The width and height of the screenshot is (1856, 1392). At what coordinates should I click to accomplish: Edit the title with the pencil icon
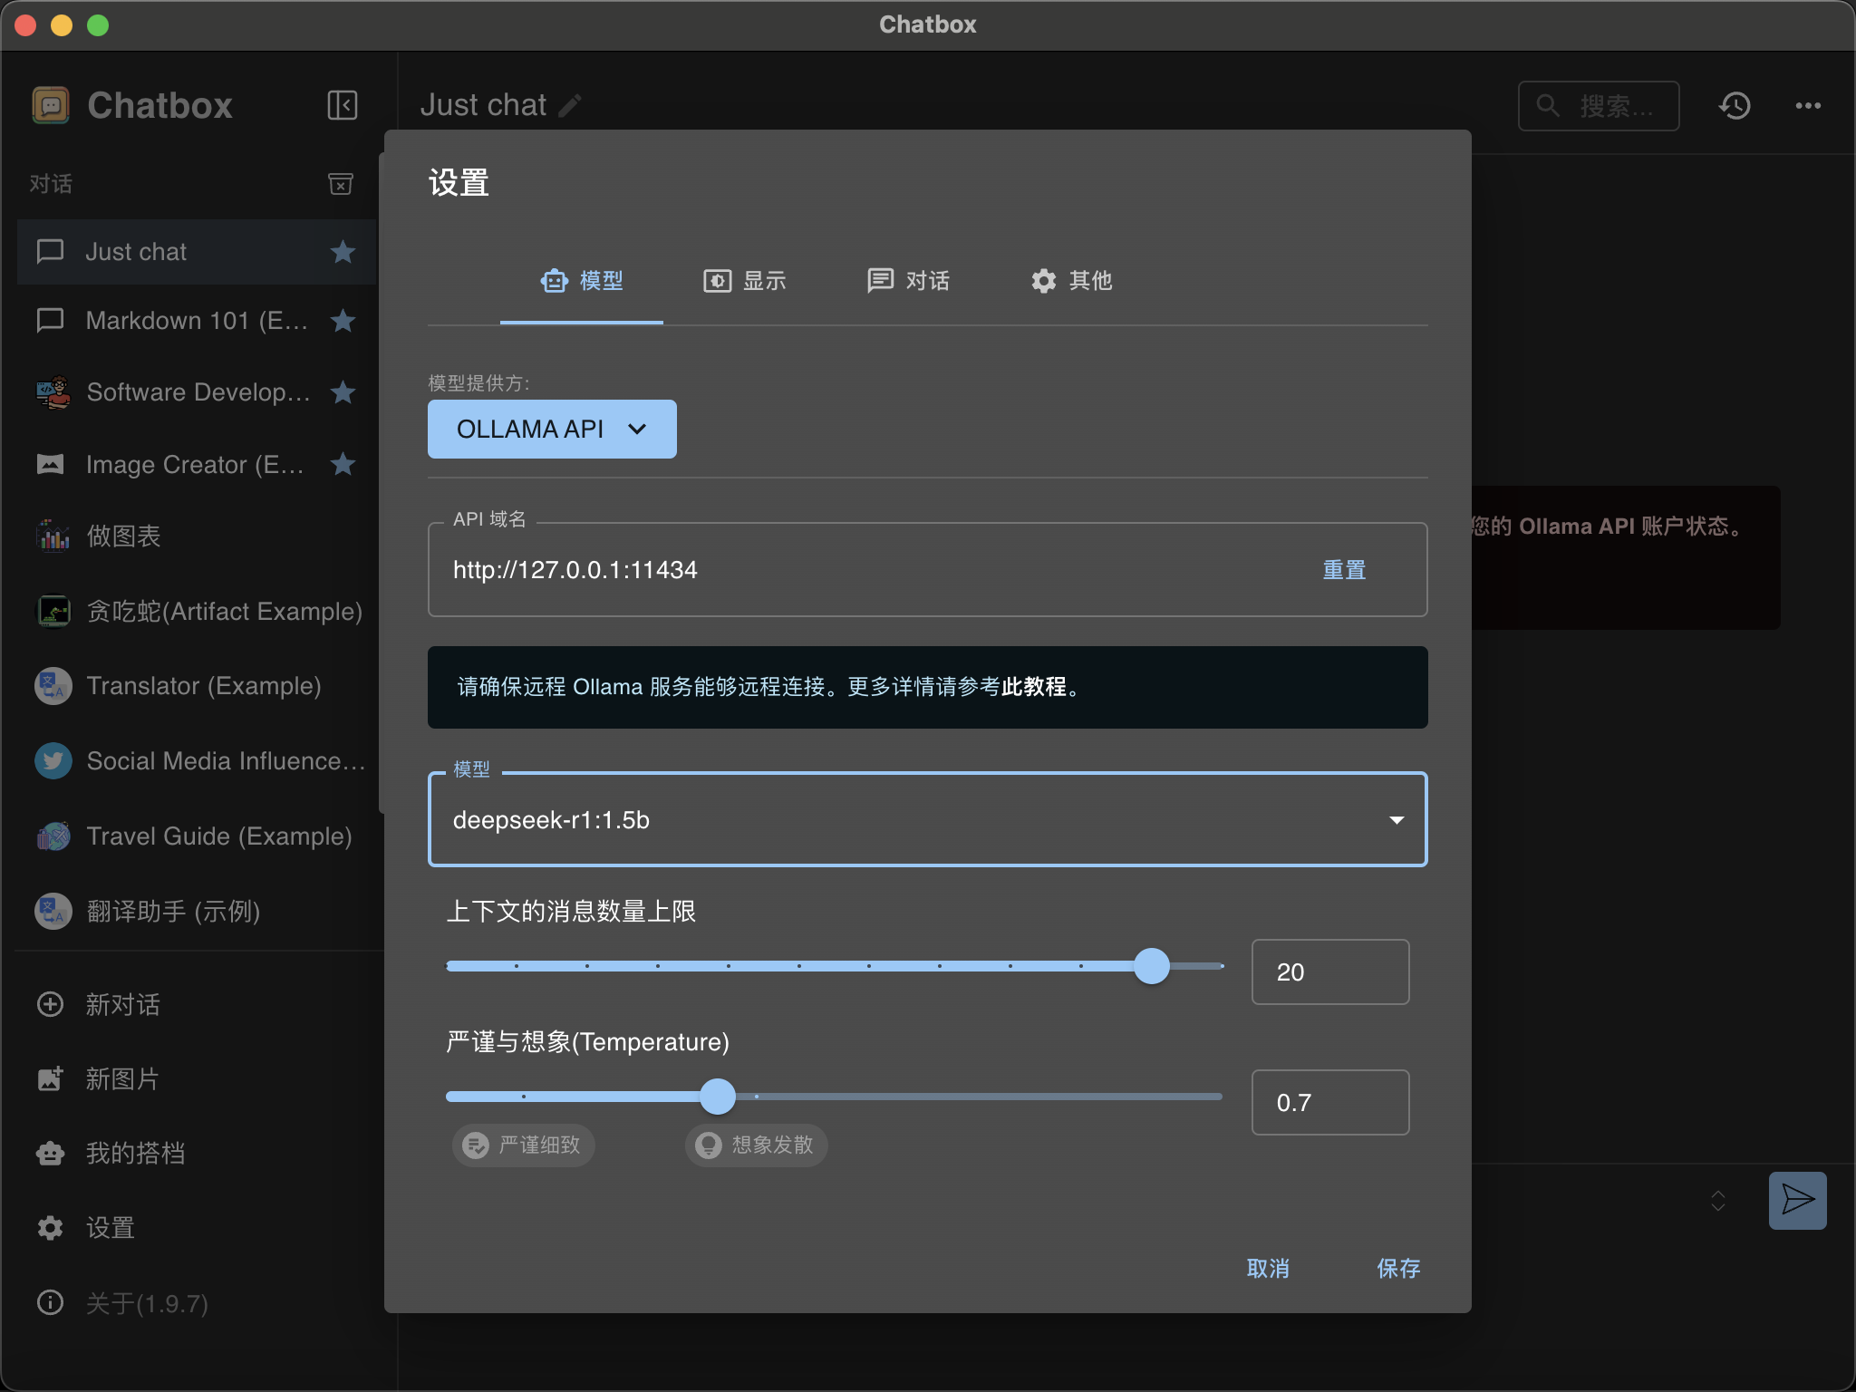tap(570, 106)
